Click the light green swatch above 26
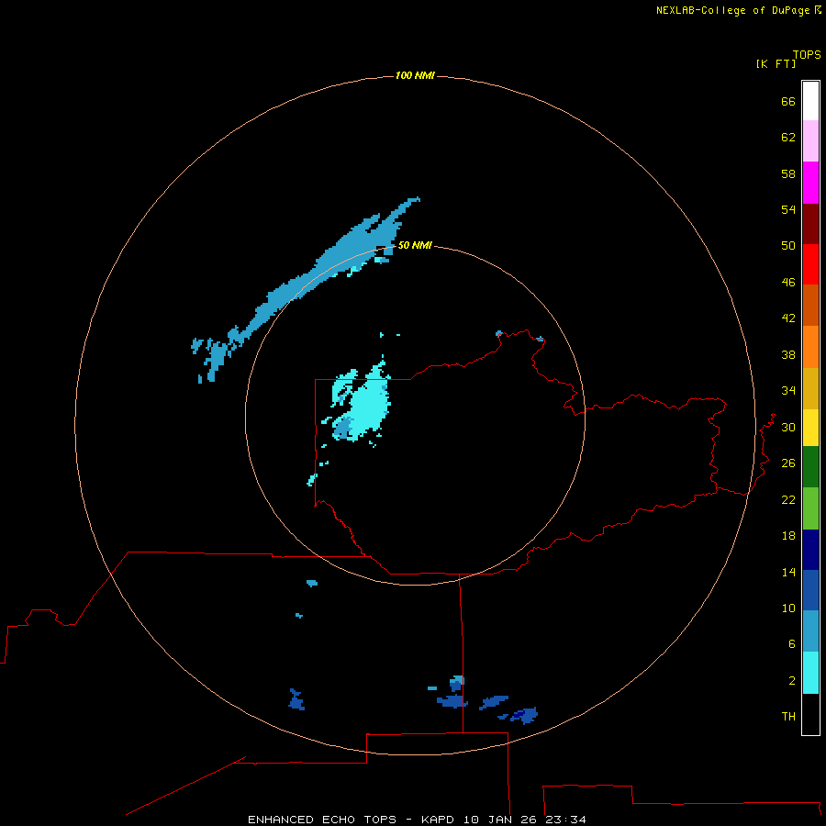 [x=810, y=508]
